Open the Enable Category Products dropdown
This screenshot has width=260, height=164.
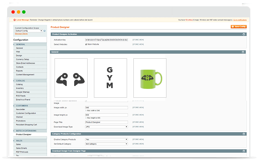[x=107, y=139]
